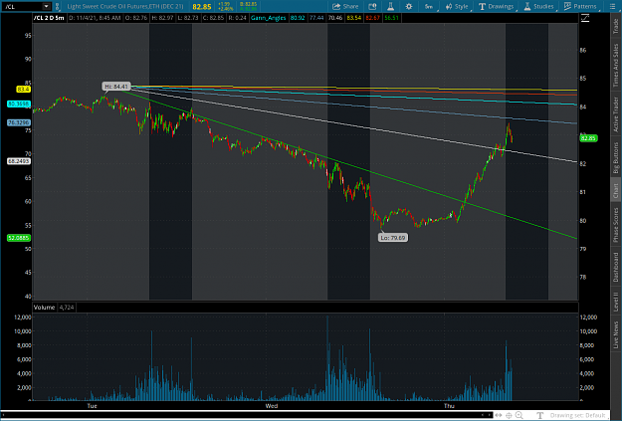Click the Volume subgraph label
This screenshot has height=421, width=622.
[x=44, y=308]
